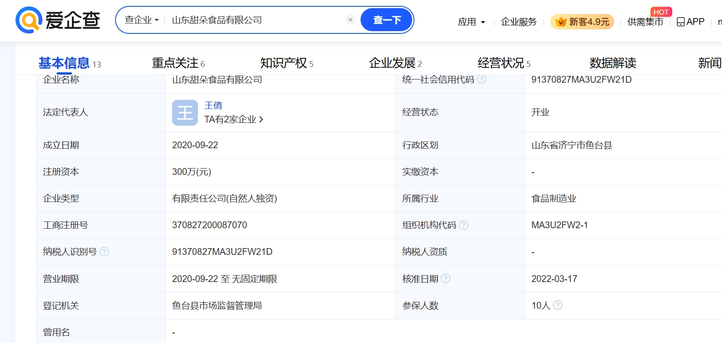Click the help icon beside 统一社会信用代码
722x343 pixels.
pos(482,79)
